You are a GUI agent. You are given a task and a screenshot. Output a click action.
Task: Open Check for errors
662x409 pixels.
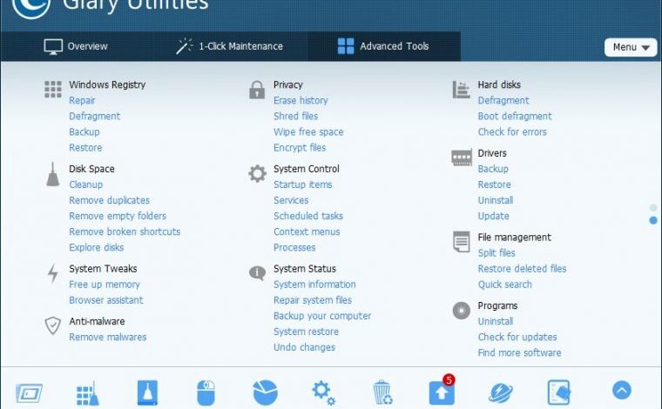(512, 132)
